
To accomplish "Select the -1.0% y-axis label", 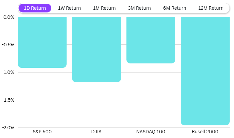I will pyautogui.click(x=8, y=72).
